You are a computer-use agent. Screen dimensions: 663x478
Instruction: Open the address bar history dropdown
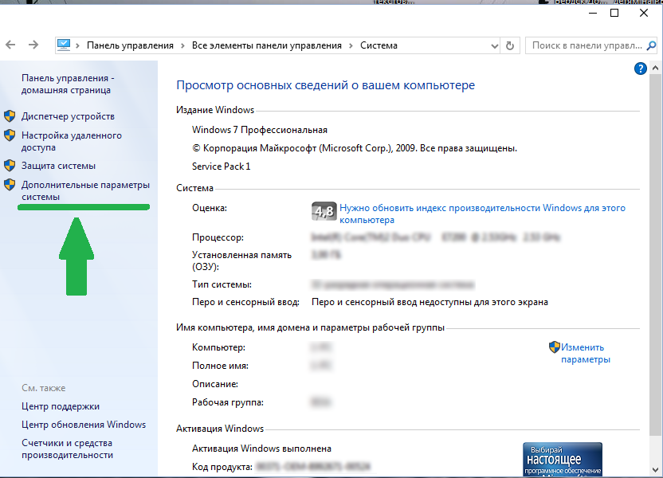pos(496,45)
